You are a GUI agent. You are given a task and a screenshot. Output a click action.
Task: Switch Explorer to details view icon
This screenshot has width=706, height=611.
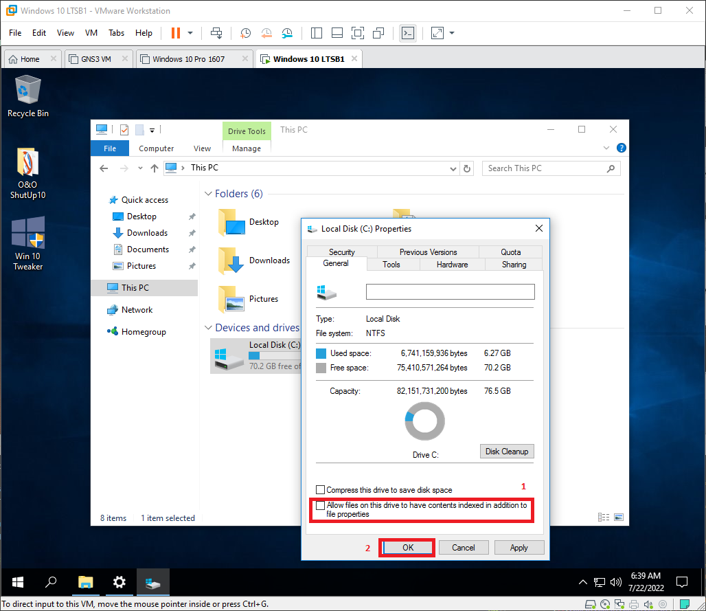tap(604, 518)
